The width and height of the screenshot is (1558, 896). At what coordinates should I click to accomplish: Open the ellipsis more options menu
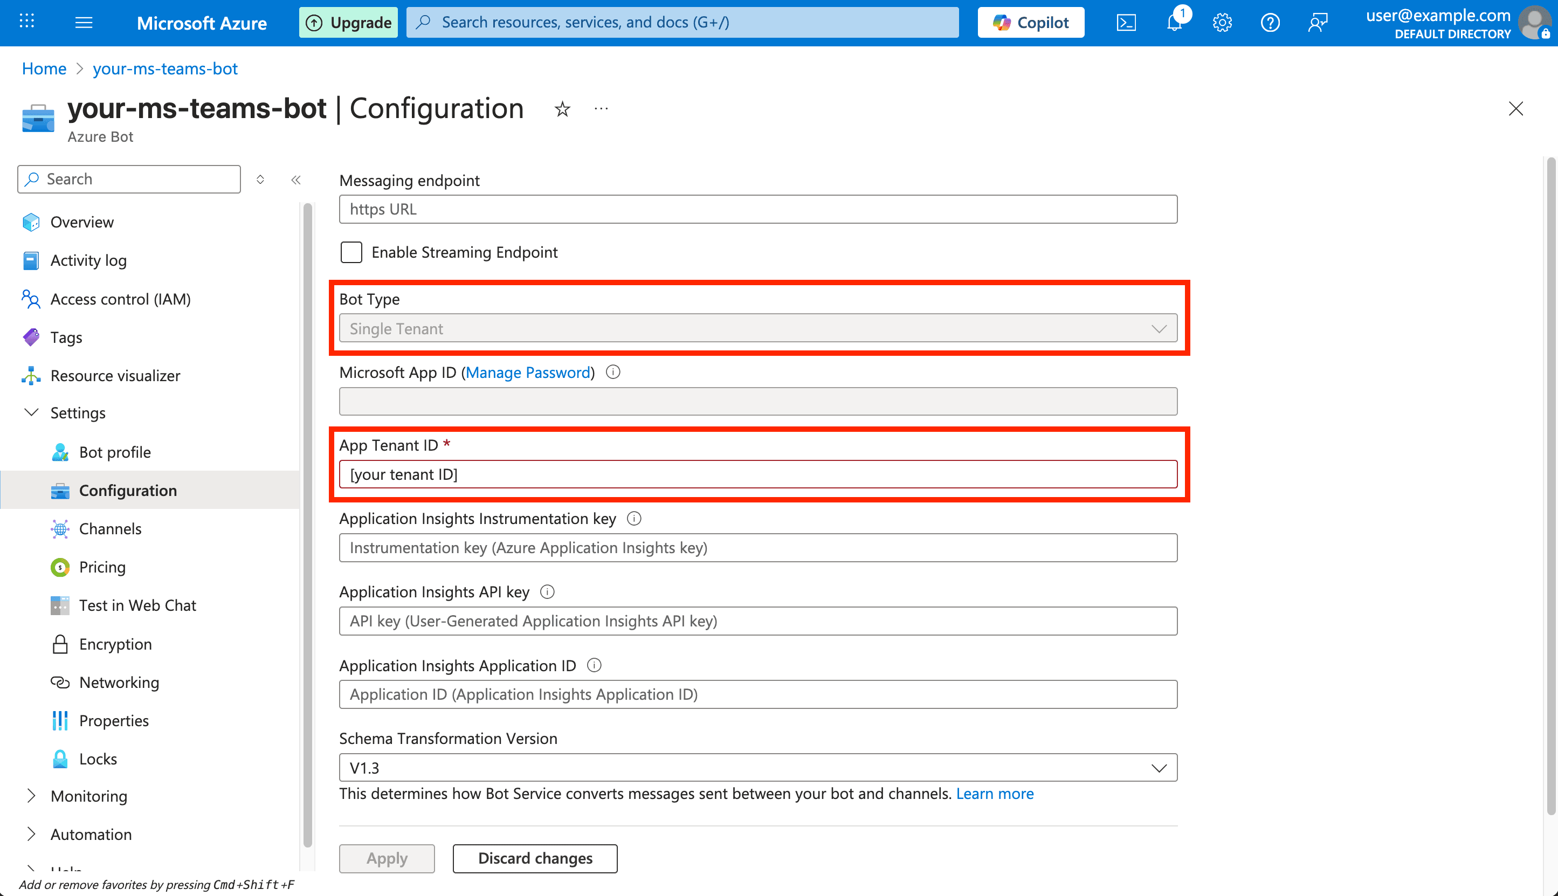601,109
